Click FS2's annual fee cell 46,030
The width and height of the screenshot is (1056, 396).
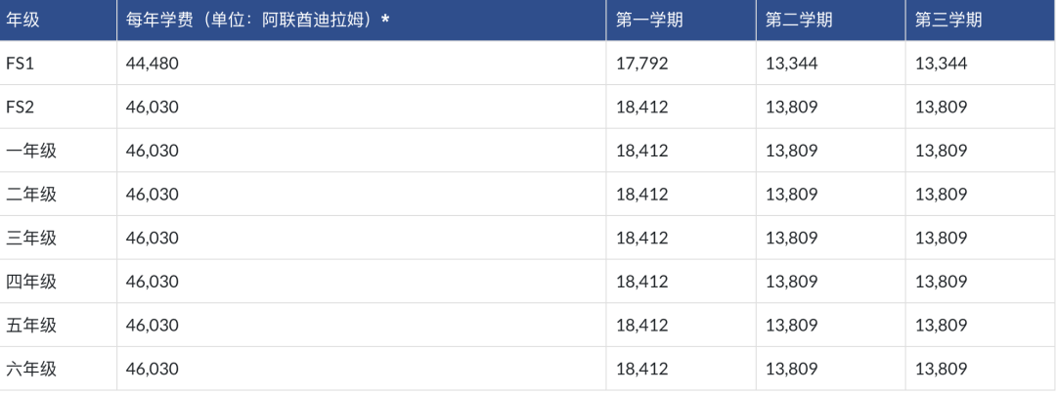(x=153, y=108)
